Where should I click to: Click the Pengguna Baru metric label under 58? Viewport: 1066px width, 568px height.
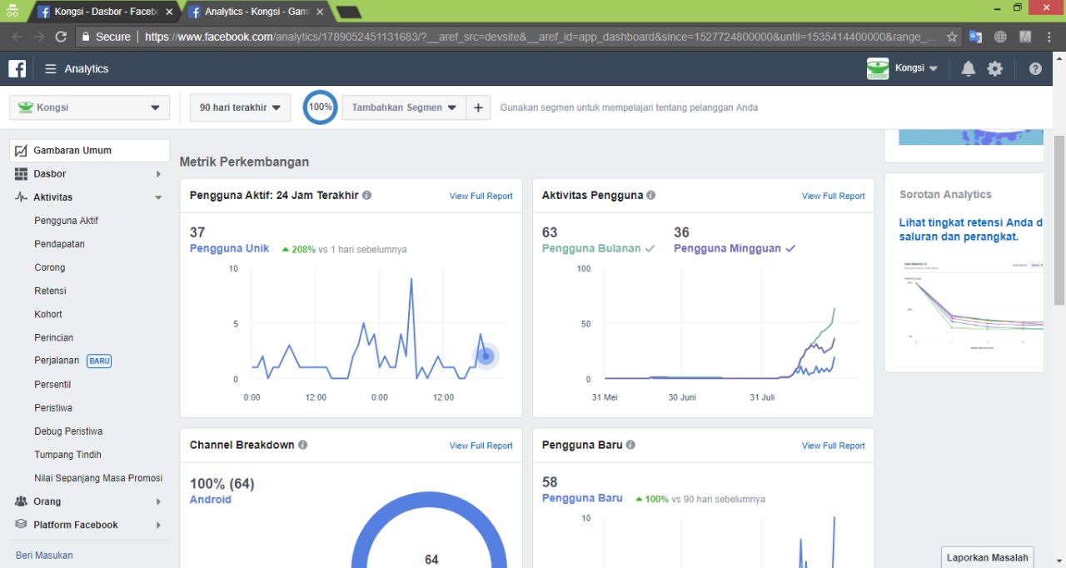click(582, 498)
